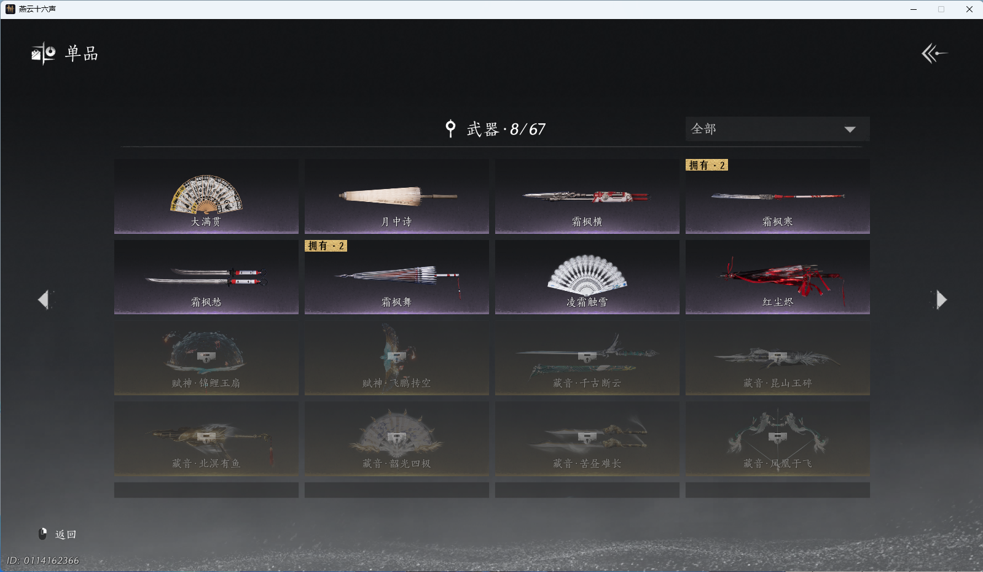Click the 返回 button
This screenshot has width=983, height=572.
[x=66, y=535]
